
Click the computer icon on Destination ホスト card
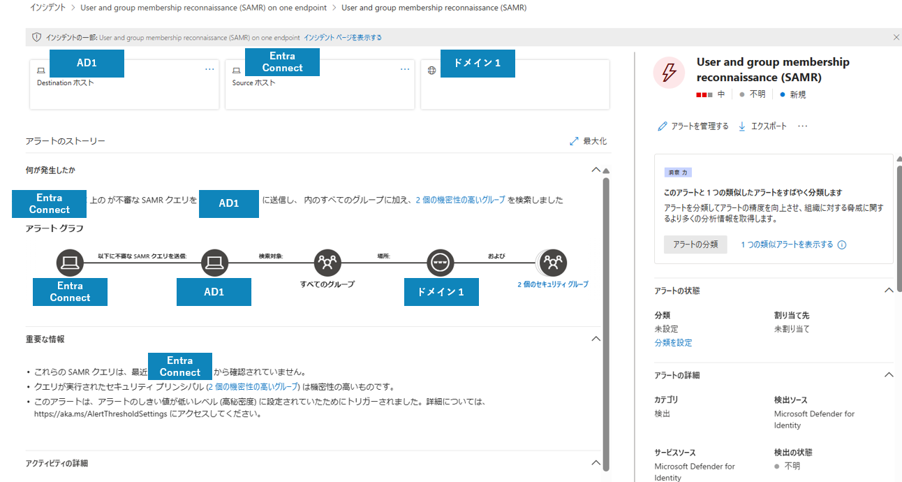(x=40, y=69)
